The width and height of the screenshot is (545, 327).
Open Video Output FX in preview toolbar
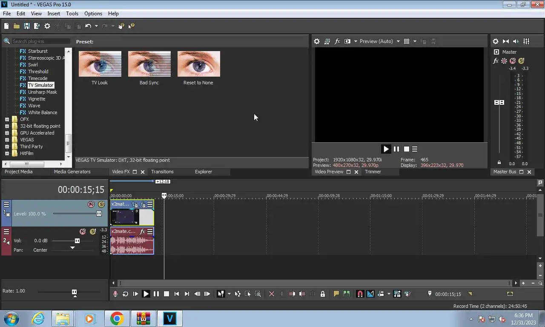tap(337, 41)
